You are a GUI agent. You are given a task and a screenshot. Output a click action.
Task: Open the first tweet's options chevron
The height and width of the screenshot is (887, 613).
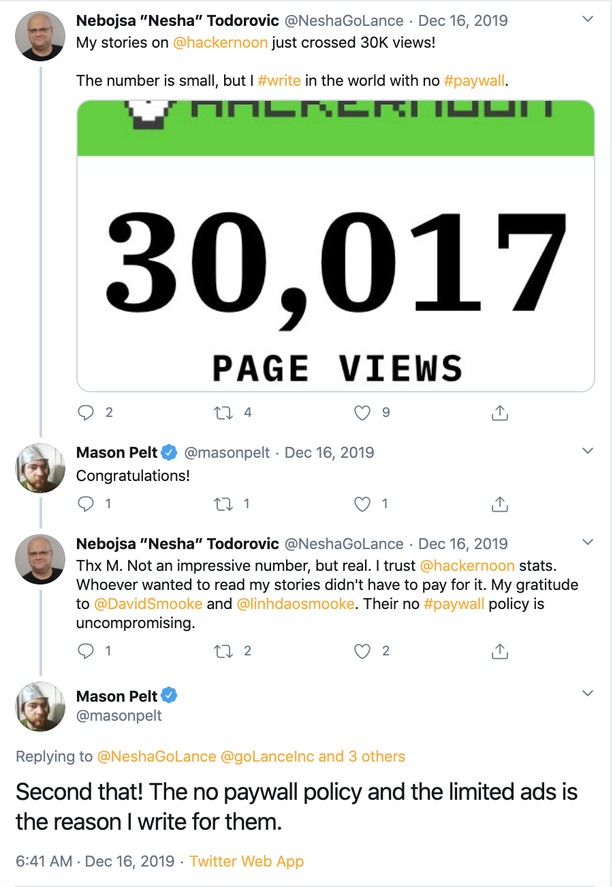click(x=588, y=19)
